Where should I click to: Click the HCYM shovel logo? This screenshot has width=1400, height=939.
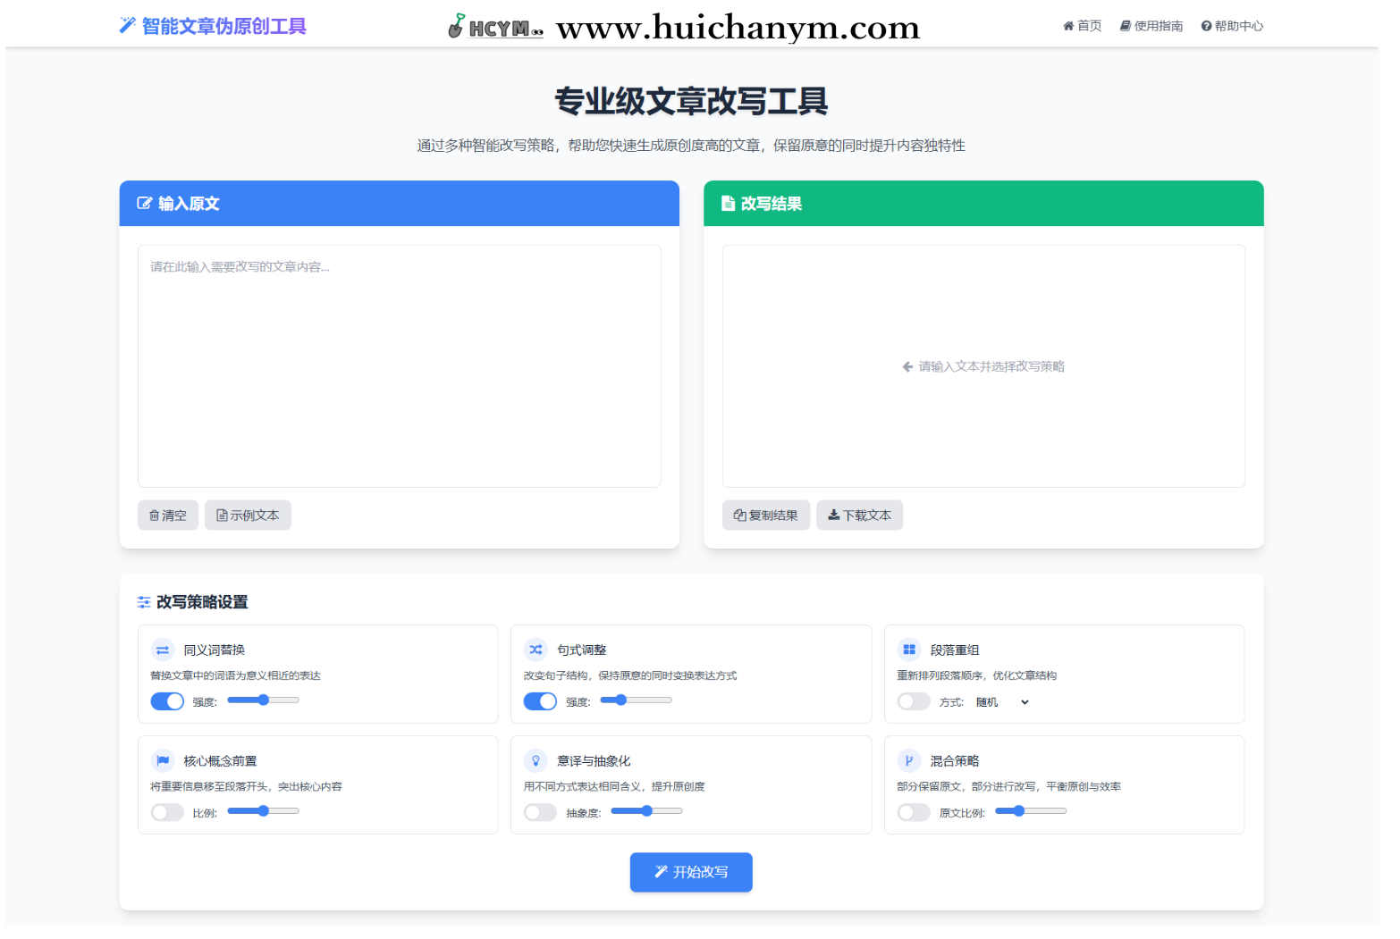pos(494,27)
